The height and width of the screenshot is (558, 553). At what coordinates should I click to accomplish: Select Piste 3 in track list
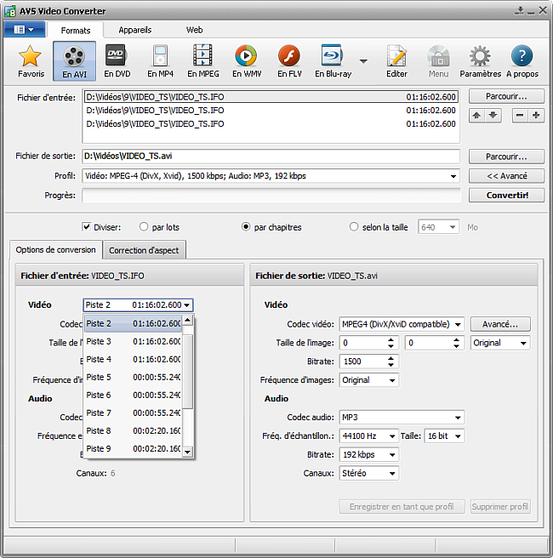[x=134, y=342]
